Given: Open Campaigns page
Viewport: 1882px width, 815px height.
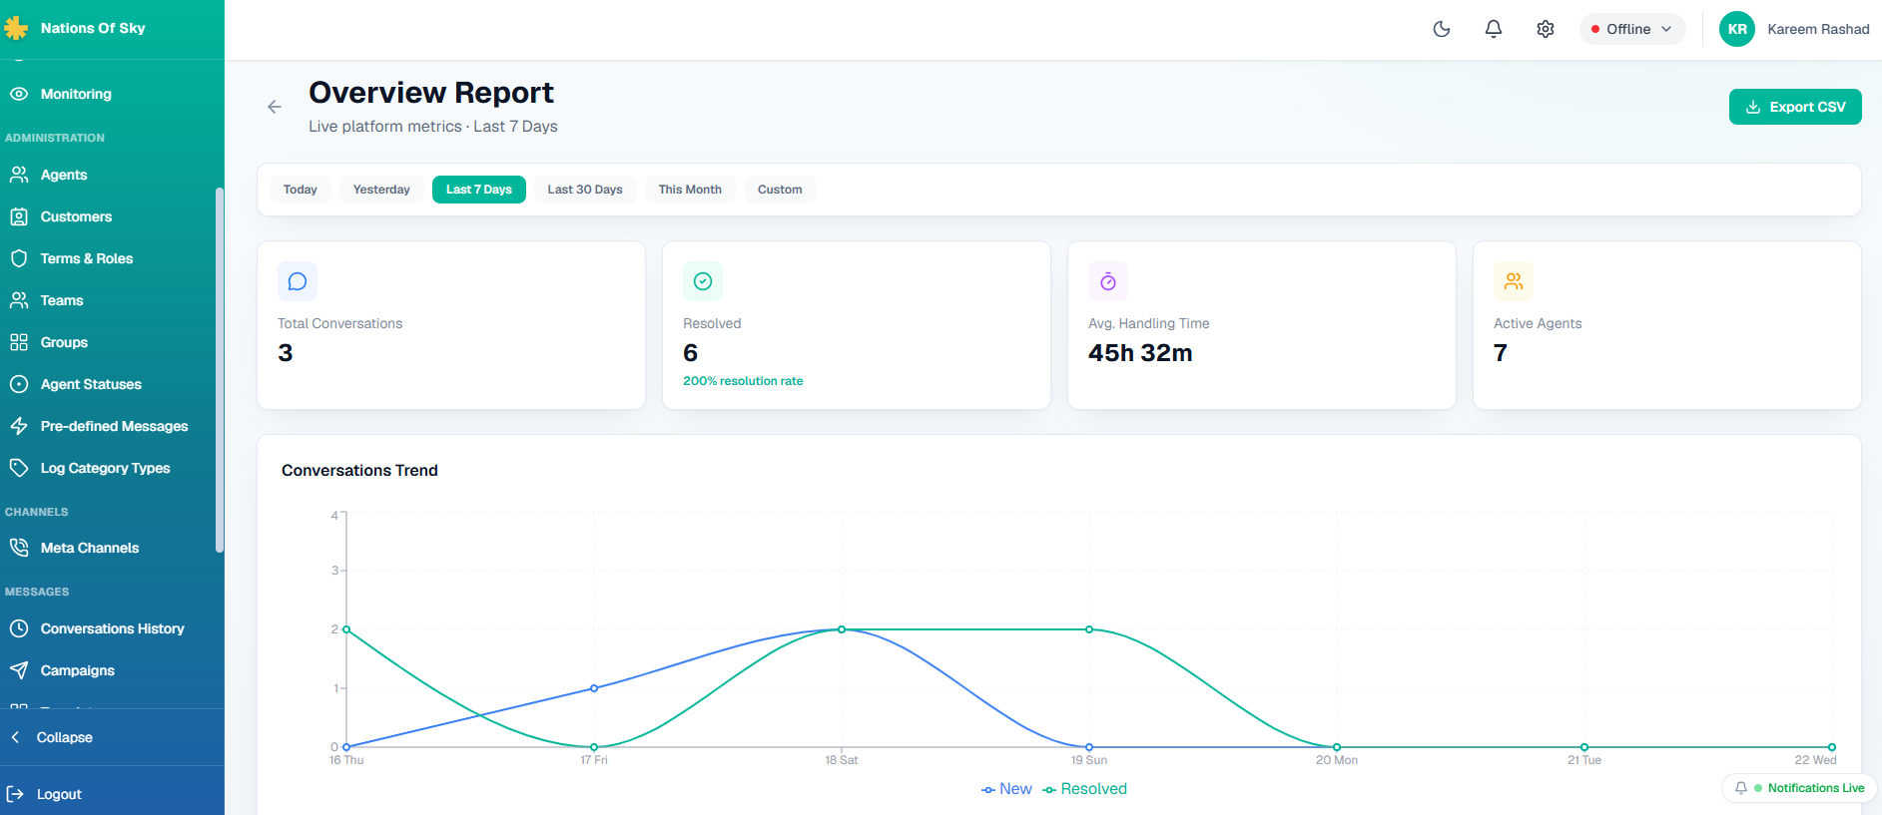Looking at the screenshot, I should coord(77,670).
